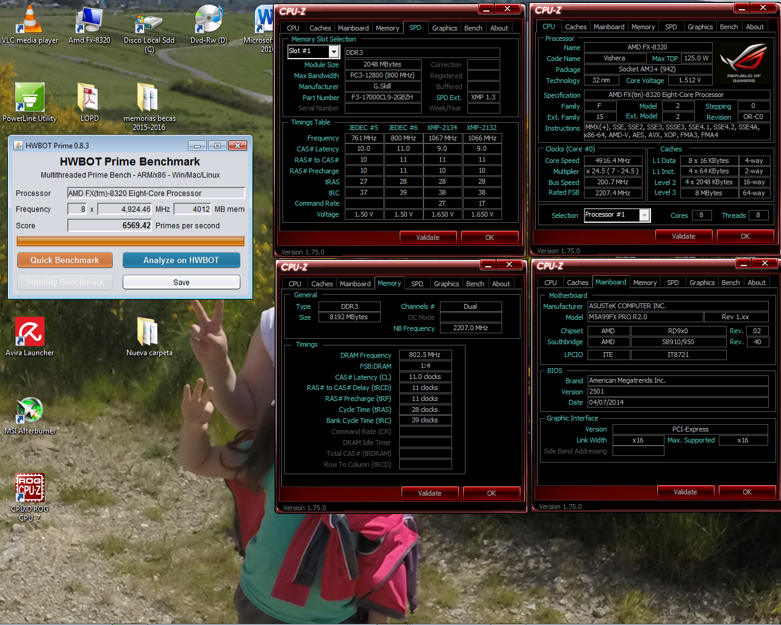
Task: Click the HWBOT Prime title bar icon
Action: 17,146
